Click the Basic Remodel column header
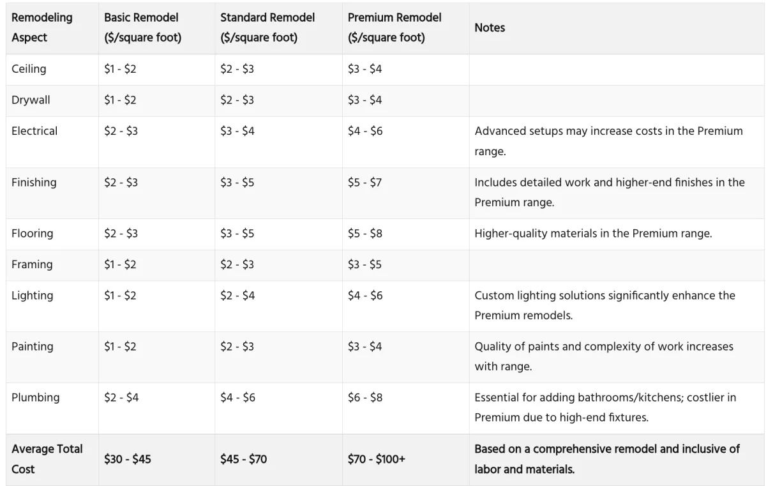766x486 pixels. tap(143, 27)
